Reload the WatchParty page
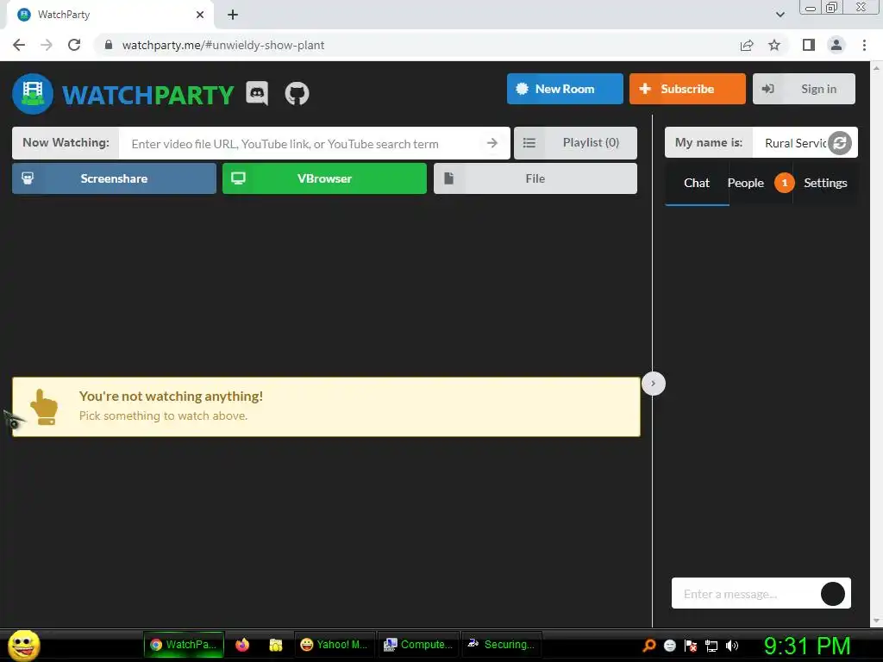This screenshot has width=883, height=662. pos(74,45)
